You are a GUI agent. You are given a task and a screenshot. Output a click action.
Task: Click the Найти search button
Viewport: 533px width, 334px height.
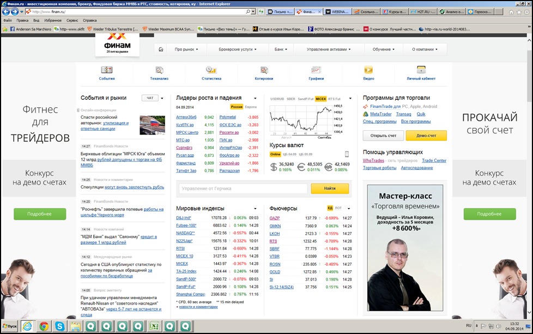330,189
